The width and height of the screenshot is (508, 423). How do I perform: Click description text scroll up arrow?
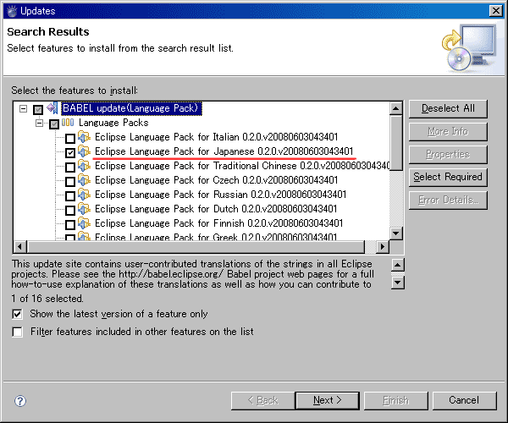(398, 265)
